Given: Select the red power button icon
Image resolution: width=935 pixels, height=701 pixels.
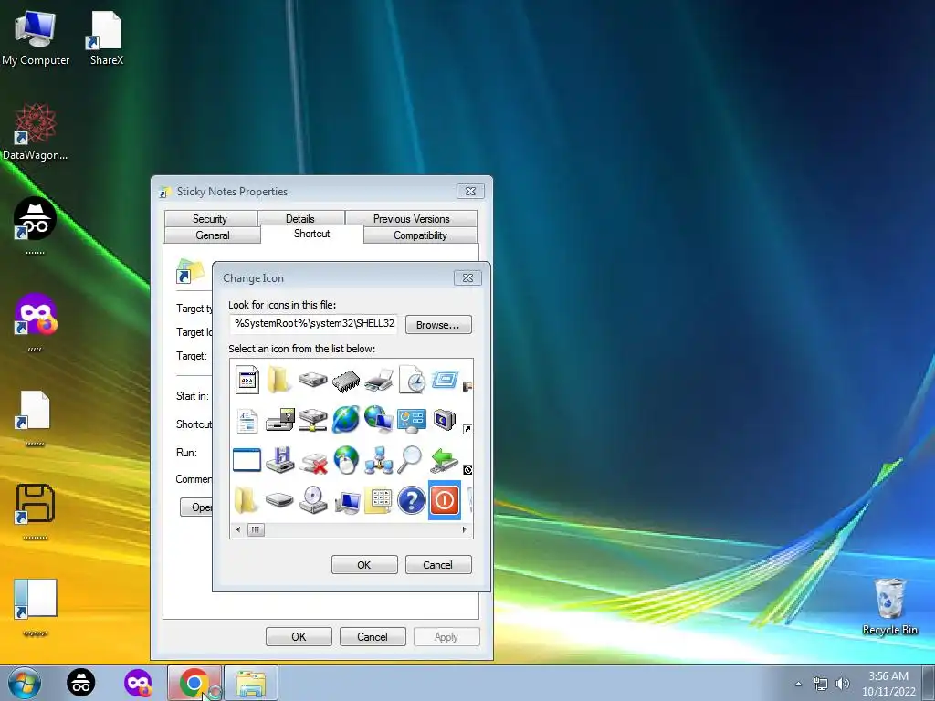Looking at the screenshot, I should pyautogui.click(x=445, y=499).
